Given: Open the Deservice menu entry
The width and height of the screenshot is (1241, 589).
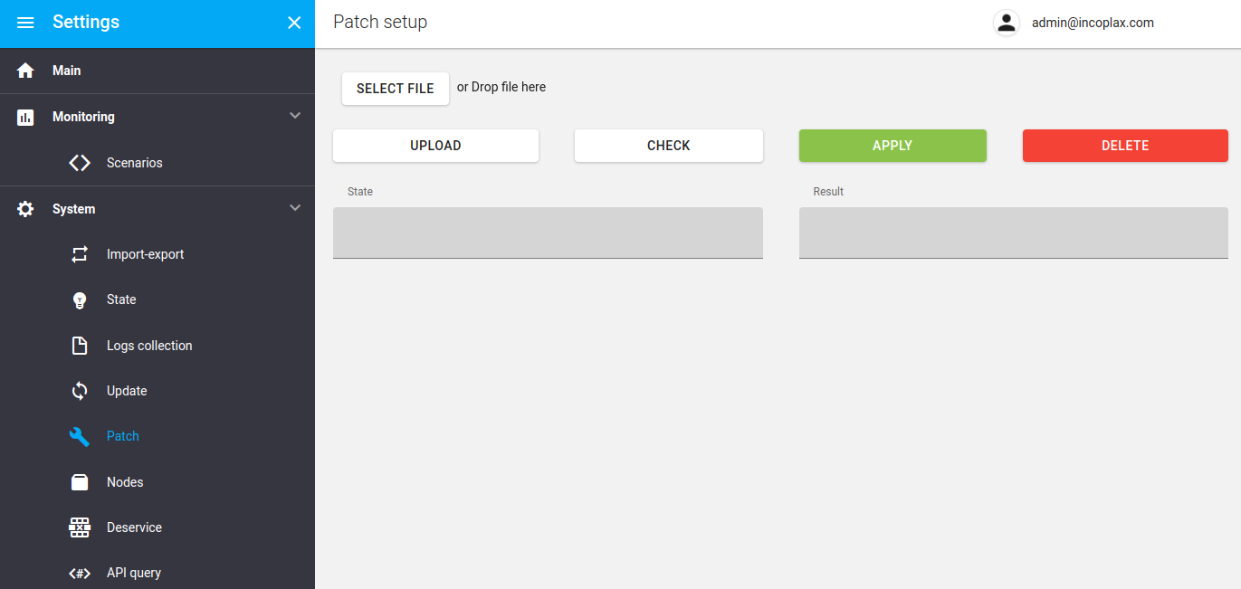Looking at the screenshot, I should [158, 527].
